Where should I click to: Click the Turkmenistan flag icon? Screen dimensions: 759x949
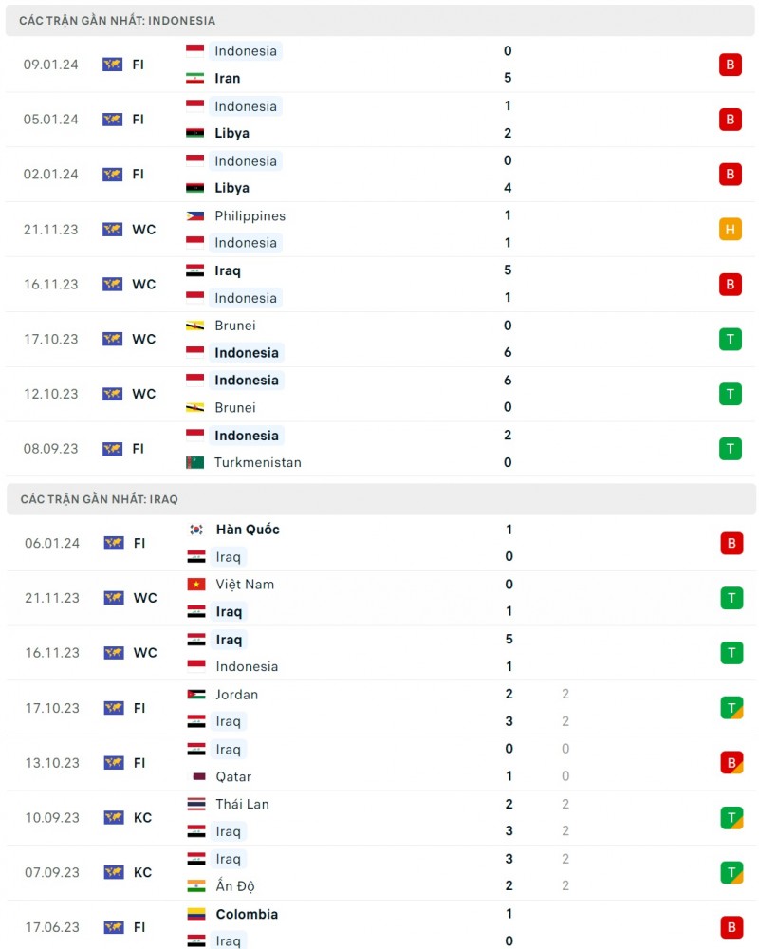[194, 463]
